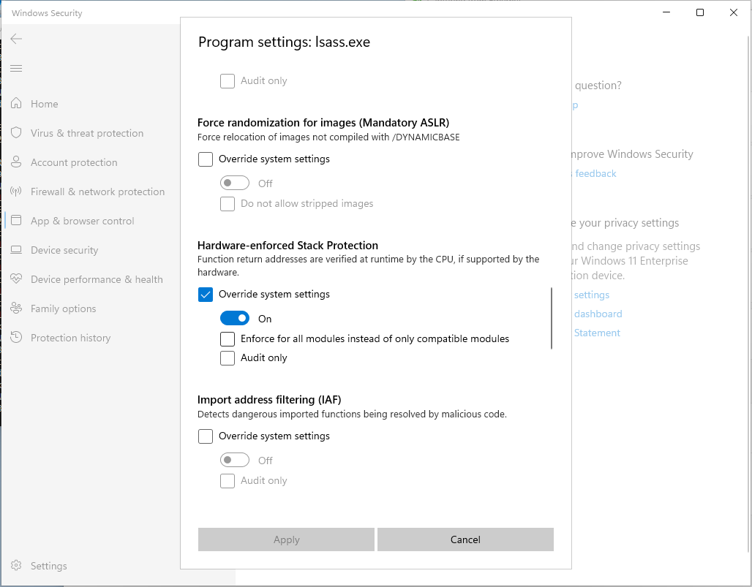Screen dimensions: 752x587
Task: Maximize the Windows Security window
Action: pyautogui.click(x=700, y=12)
